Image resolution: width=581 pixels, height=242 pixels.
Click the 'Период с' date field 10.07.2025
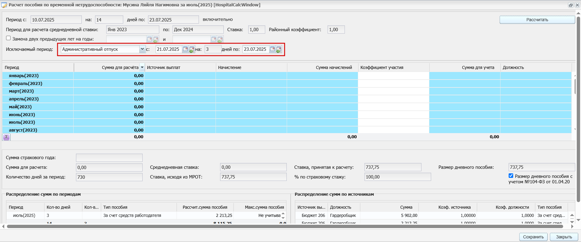56,20
